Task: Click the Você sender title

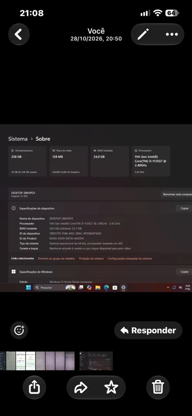Action: [x=96, y=31]
